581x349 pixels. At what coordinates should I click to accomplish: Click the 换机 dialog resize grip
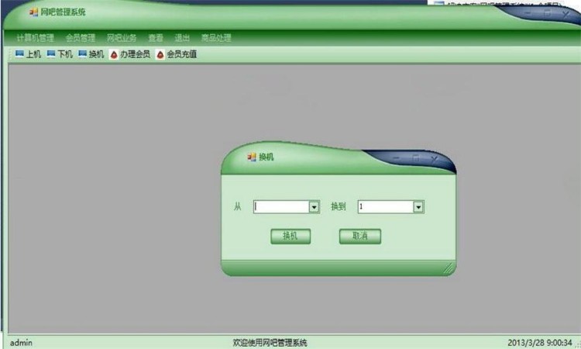point(449,268)
